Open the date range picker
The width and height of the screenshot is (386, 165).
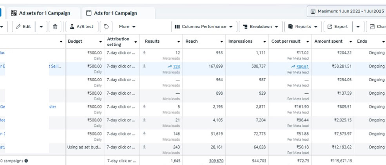pyautogui.click(x=346, y=11)
